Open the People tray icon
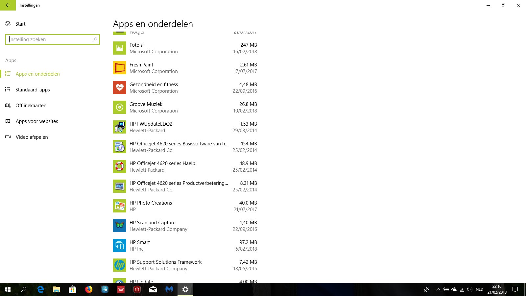The height and width of the screenshot is (296, 526). point(426,289)
